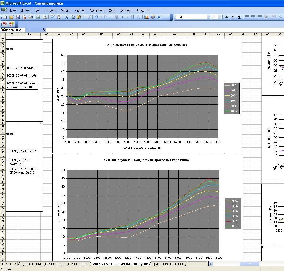Open the Chart Wizard icon
Image resolution: width=284 pixels, height=271 pixels.
[146, 17]
